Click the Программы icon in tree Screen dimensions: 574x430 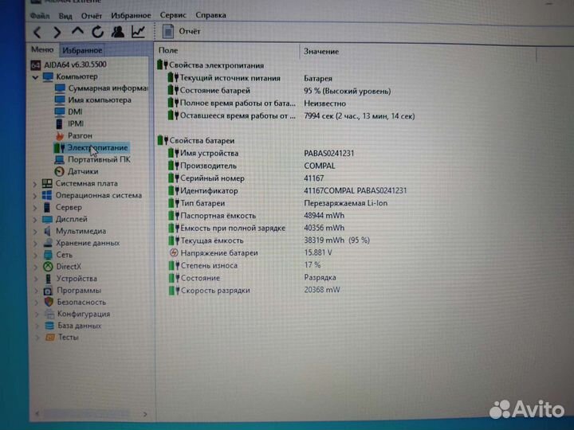tap(49, 291)
